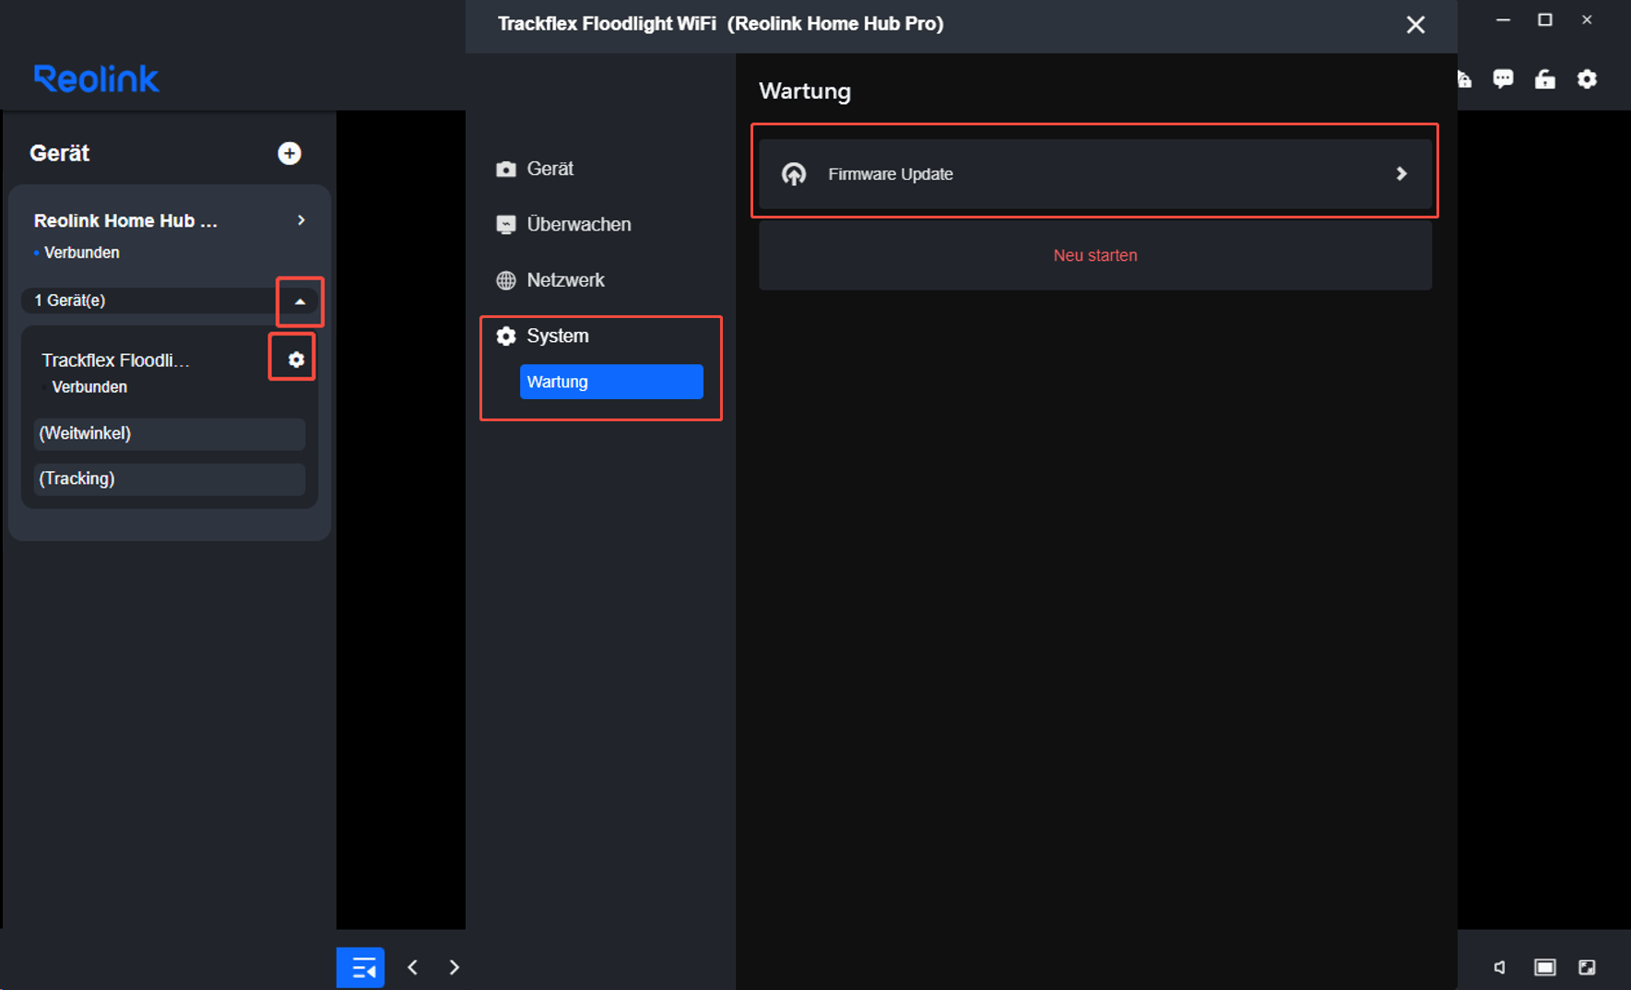Open Trackflex Floodlight settings gear
The width and height of the screenshot is (1631, 990).
[296, 359]
